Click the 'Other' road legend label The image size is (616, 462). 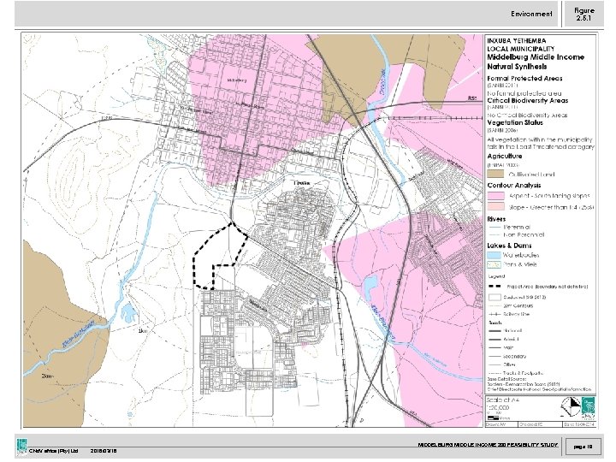click(x=510, y=365)
